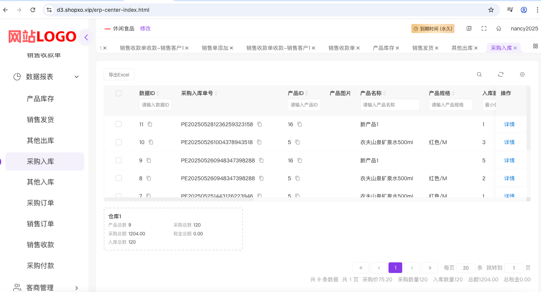Open 详情 for data ID 9
Viewport: 541px width, 292px height.
(x=509, y=160)
